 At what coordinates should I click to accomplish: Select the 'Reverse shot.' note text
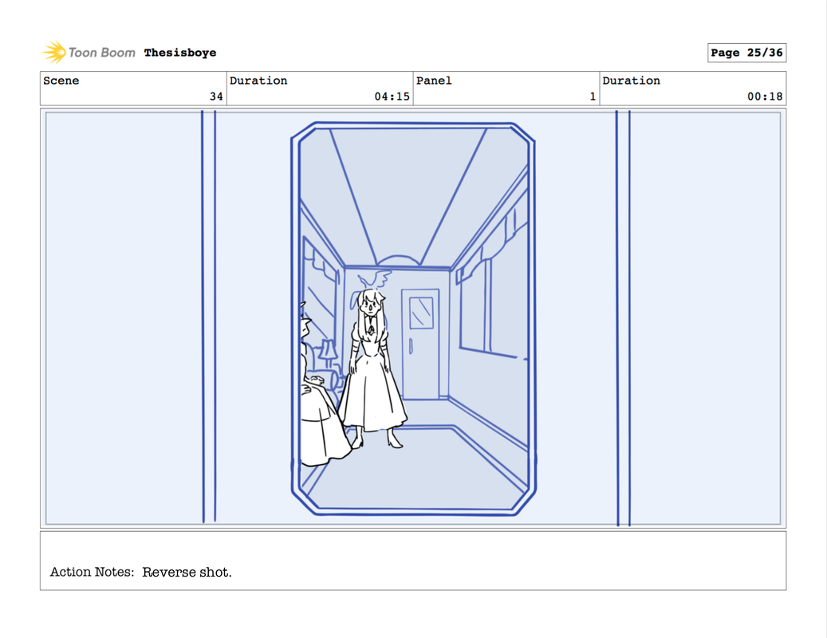tap(187, 572)
